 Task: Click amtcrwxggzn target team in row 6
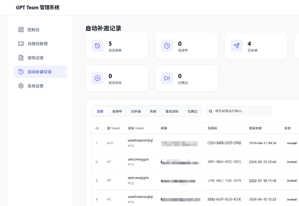(138, 159)
